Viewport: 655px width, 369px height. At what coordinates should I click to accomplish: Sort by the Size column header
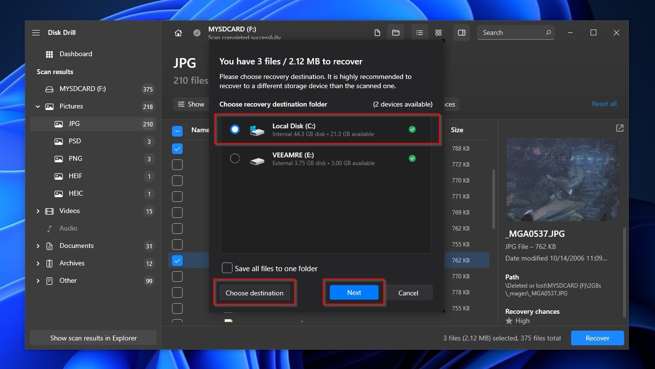(457, 130)
